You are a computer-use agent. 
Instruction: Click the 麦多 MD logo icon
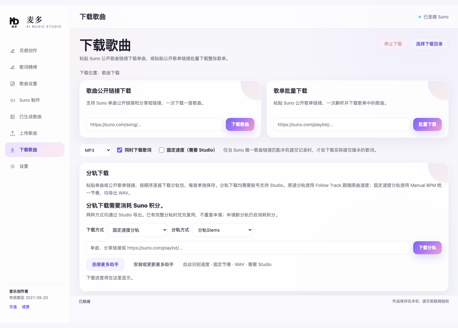[14, 22]
